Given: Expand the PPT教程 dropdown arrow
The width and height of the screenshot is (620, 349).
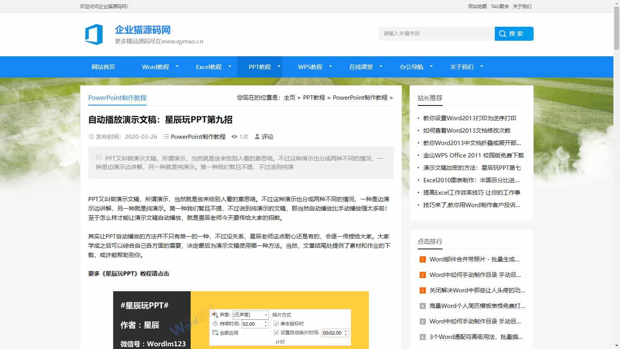Looking at the screenshot, I should 279,67.
